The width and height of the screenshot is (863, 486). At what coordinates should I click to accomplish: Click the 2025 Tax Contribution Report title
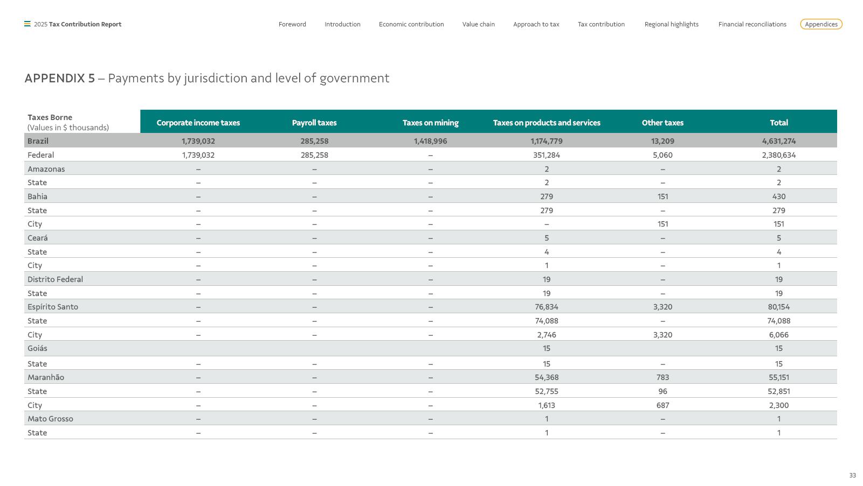(78, 24)
